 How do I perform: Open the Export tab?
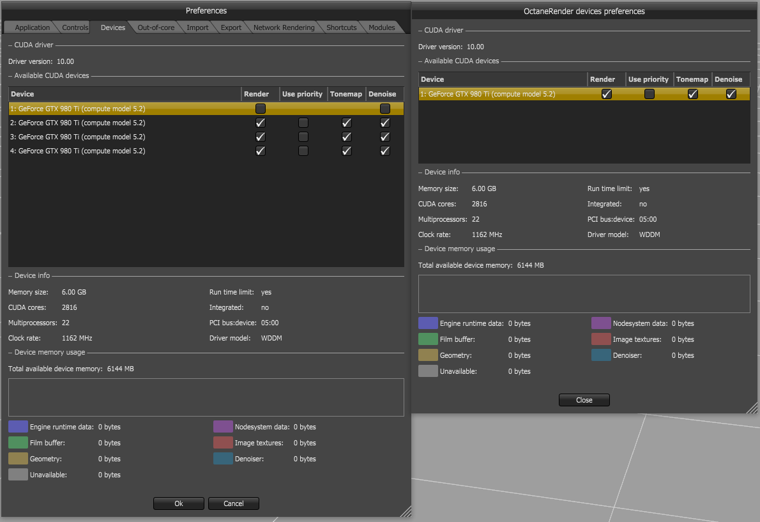point(231,27)
